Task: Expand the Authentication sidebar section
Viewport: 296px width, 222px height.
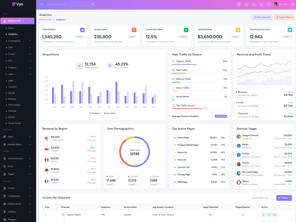Action: coord(18,158)
